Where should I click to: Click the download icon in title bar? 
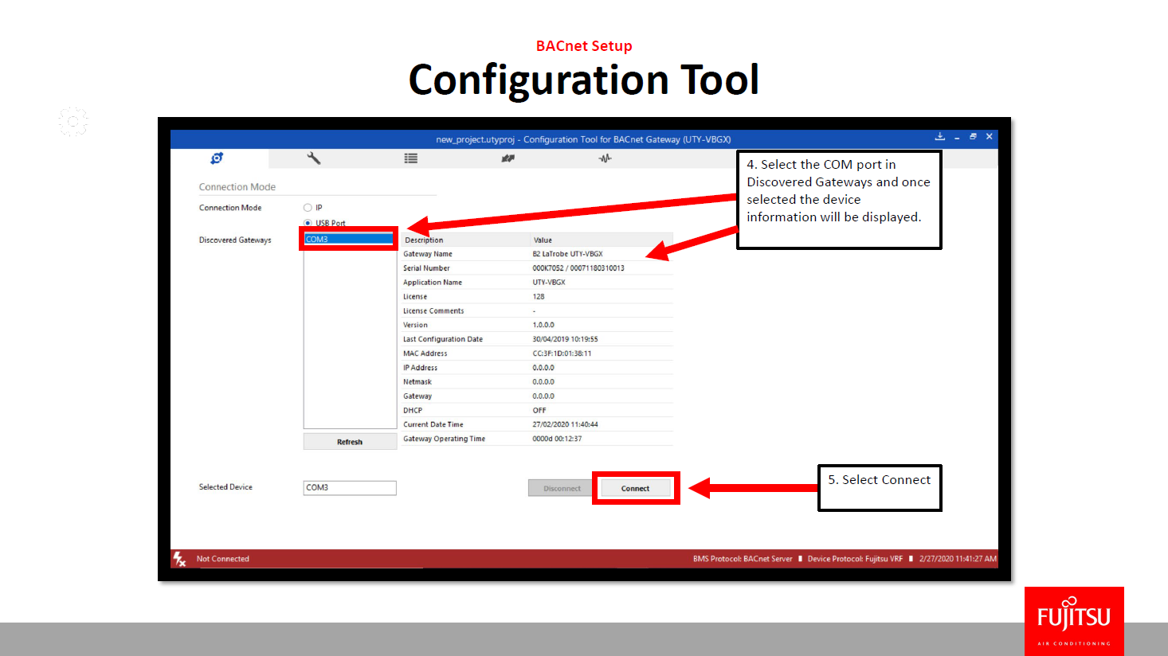coord(940,137)
